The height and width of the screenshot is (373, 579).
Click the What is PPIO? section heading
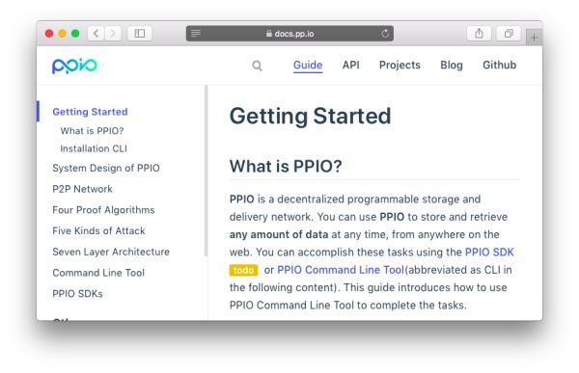(x=286, y=166)
